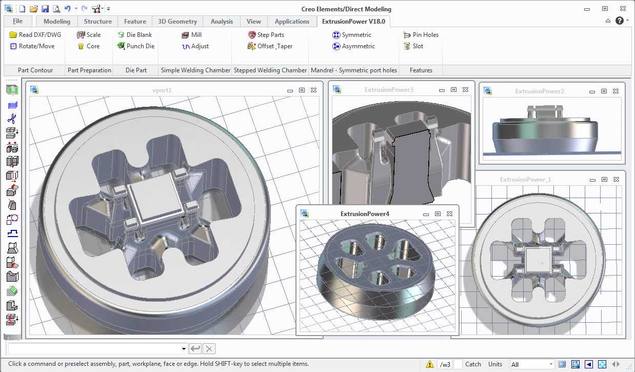
Task: Open the customize quick access toolbar arrow
Action: (109, 9)
